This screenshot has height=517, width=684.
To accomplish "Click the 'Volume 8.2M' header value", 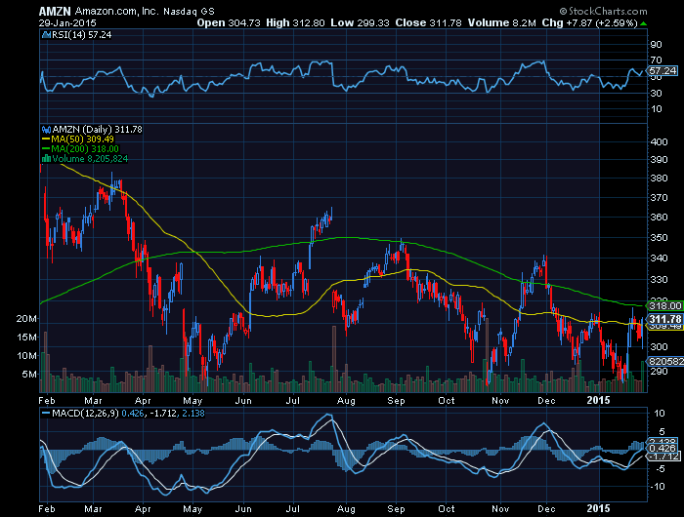I will [501, 23].
